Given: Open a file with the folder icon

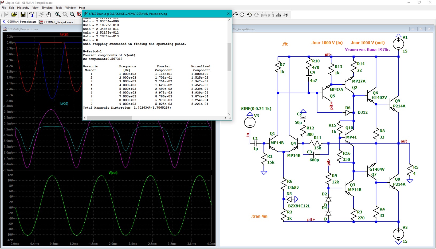Looking at the screenshot, I should tap(14, 15).
